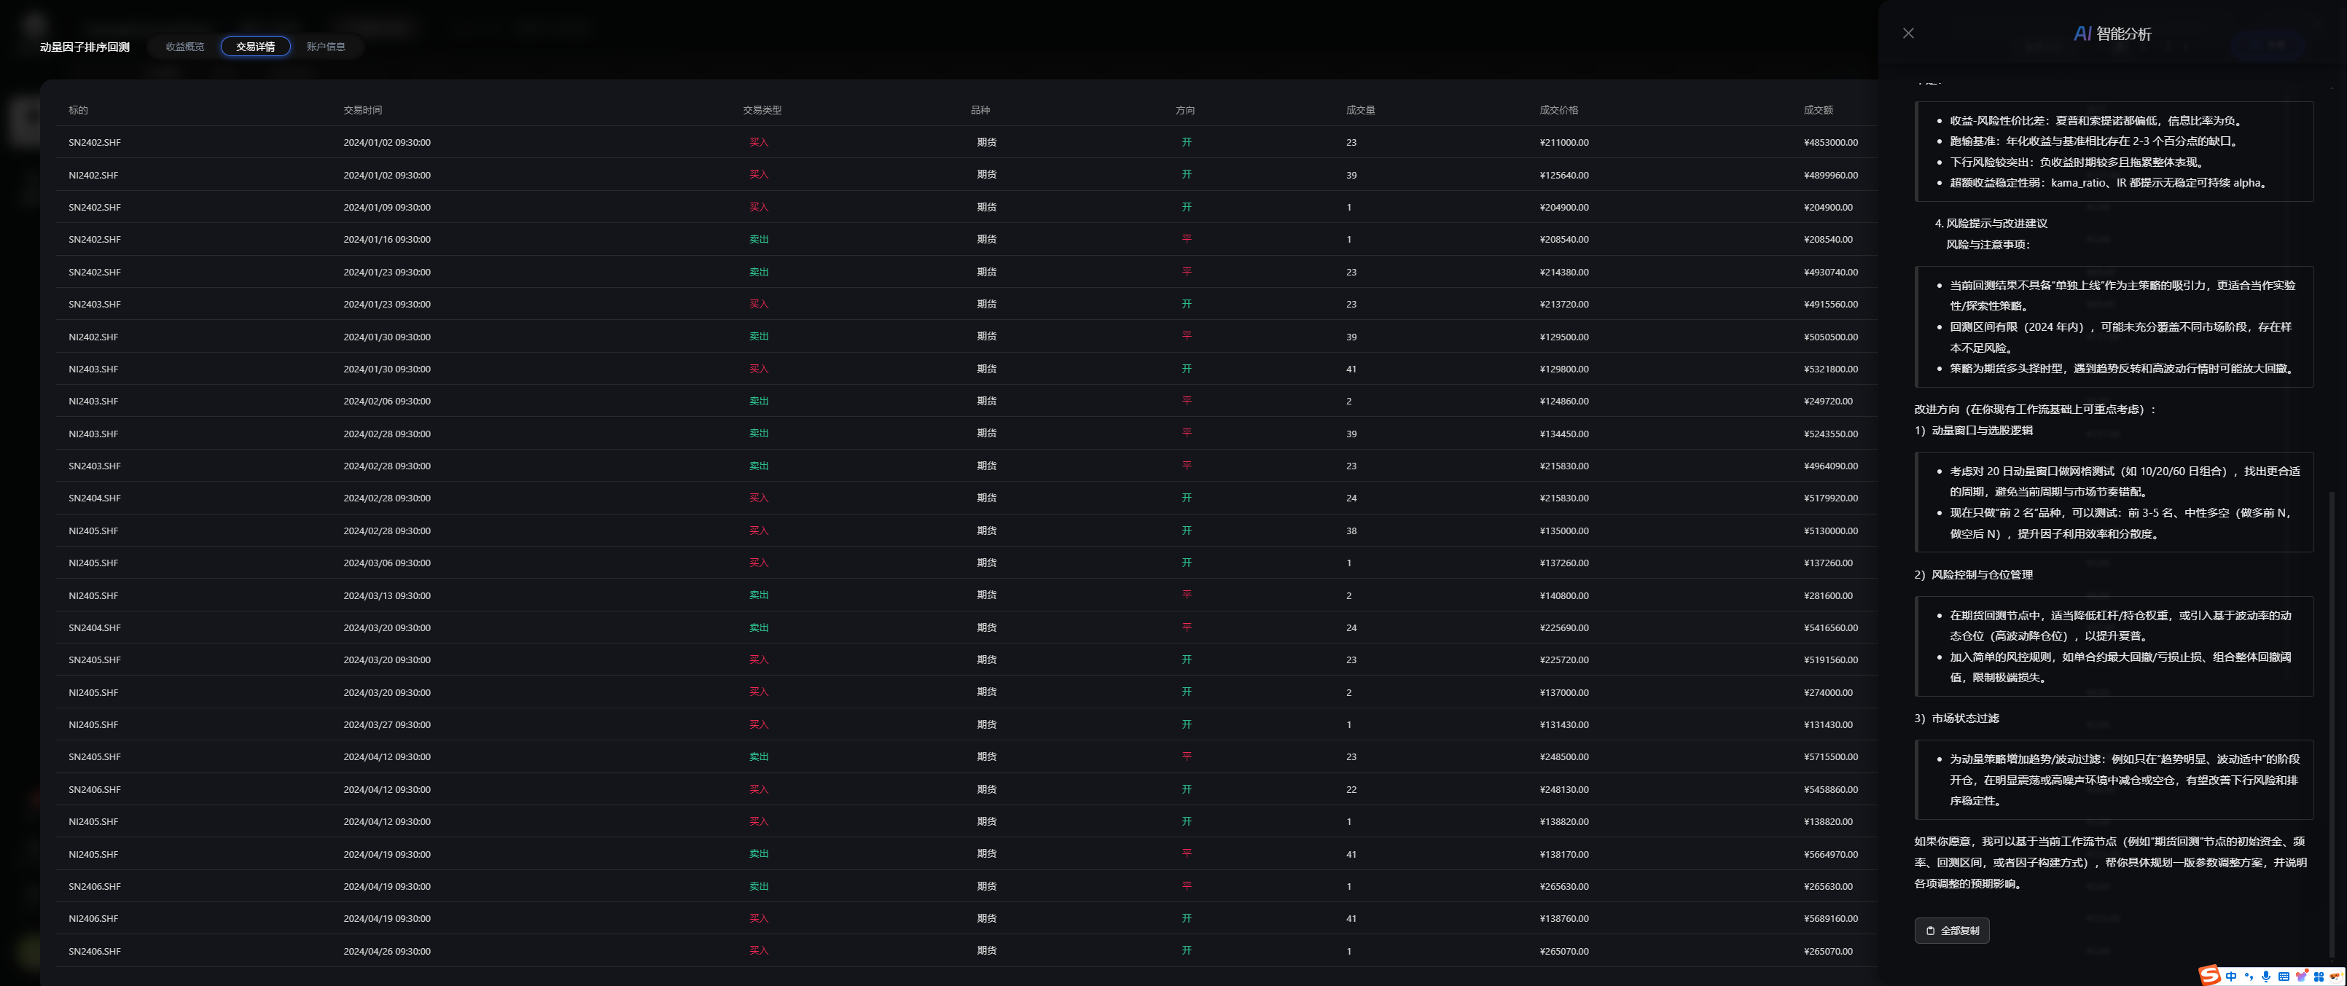Viewport: 2347px width, 986px height.
Task: Click amount ¥274000.00 cell
Action: 1828,692
